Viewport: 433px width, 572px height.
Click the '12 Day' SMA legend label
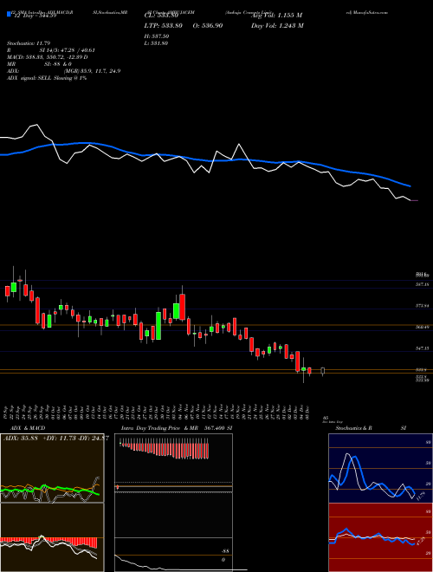[x=34, y=16]
